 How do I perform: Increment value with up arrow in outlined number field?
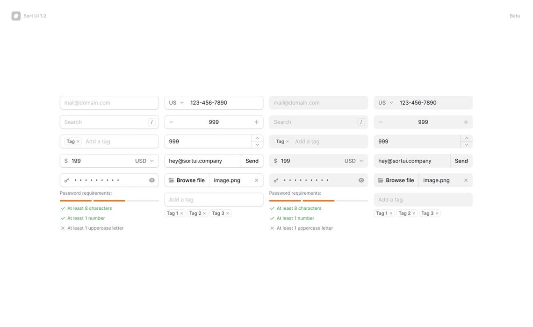(x=257, y=138)
